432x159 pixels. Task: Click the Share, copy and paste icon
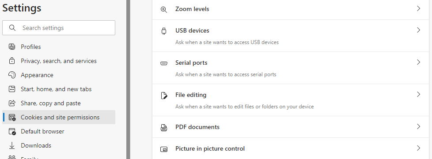(x=12, y=103)
